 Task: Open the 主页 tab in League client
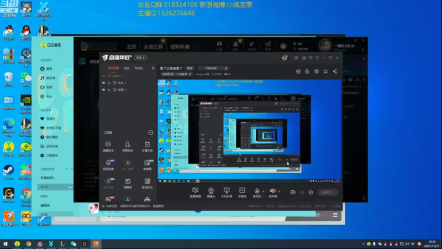coord(131,46)
